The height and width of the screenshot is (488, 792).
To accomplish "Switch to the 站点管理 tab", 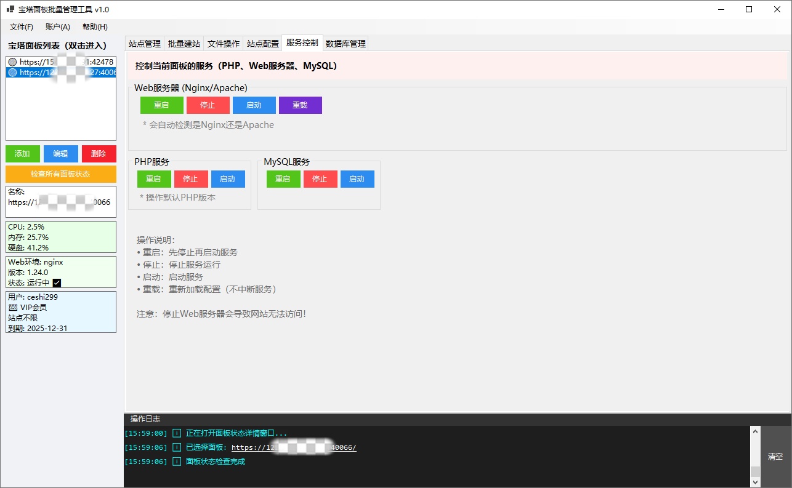I will (x=144, y=44).
